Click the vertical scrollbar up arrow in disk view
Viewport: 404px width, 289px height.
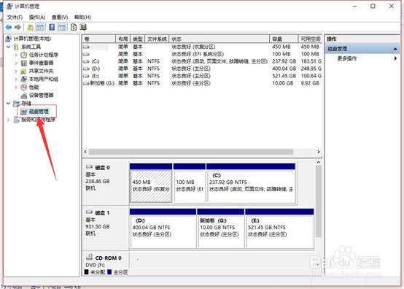[x=319, y=162]
